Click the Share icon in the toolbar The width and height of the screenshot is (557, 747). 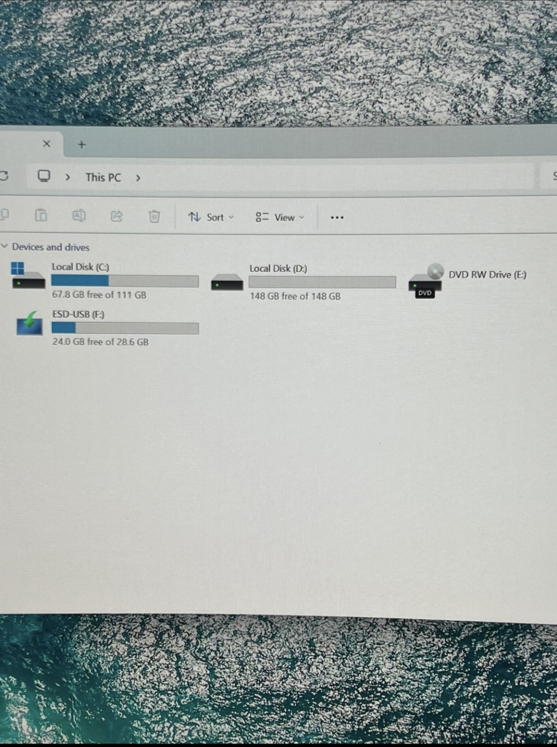[x=117, y=216]
